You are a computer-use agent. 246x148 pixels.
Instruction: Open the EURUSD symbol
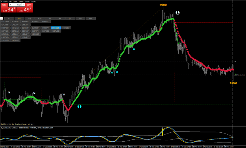coord(66,28)
